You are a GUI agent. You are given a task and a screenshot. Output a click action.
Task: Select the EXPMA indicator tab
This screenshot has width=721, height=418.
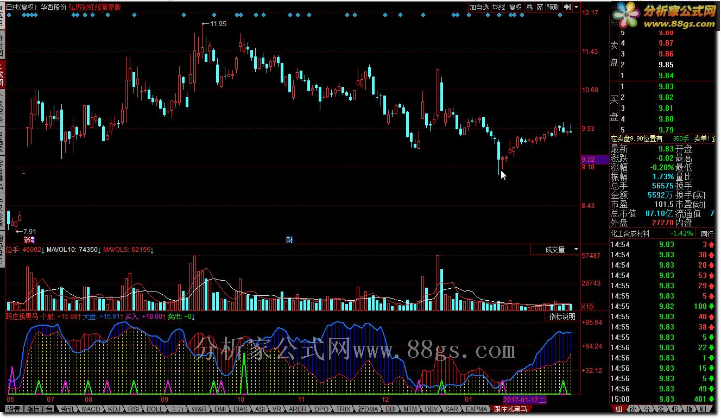[x=477, y=409]
